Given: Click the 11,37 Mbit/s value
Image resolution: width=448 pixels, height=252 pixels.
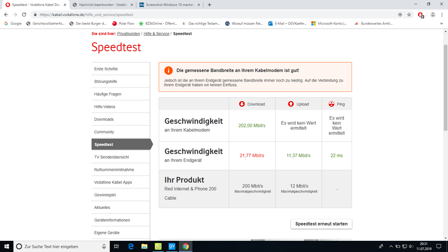Looking at the screenshot, I should click(298, 156).
